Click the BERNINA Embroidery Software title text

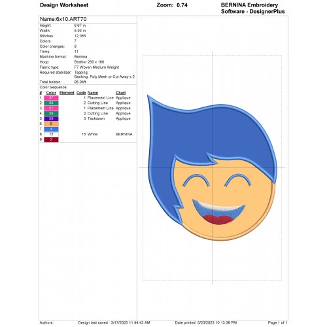tap(253, 9)
